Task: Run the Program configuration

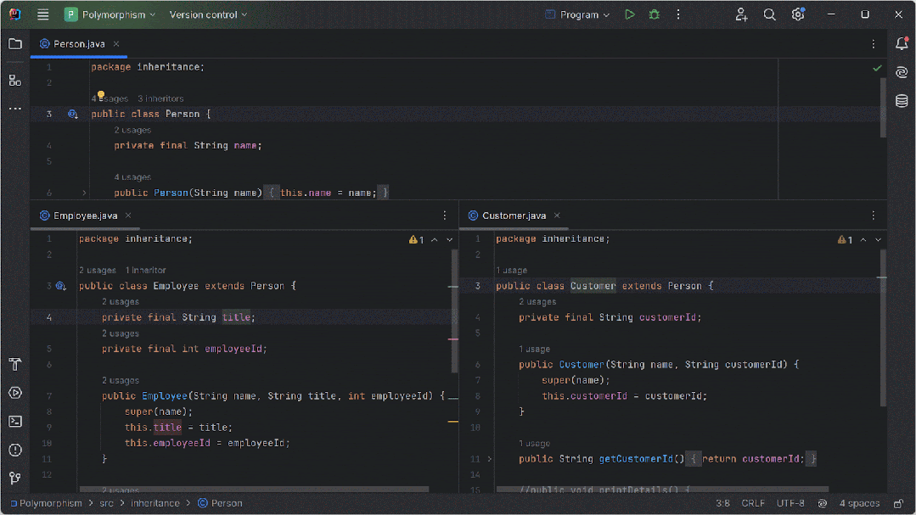Action: tap(629, 14)
